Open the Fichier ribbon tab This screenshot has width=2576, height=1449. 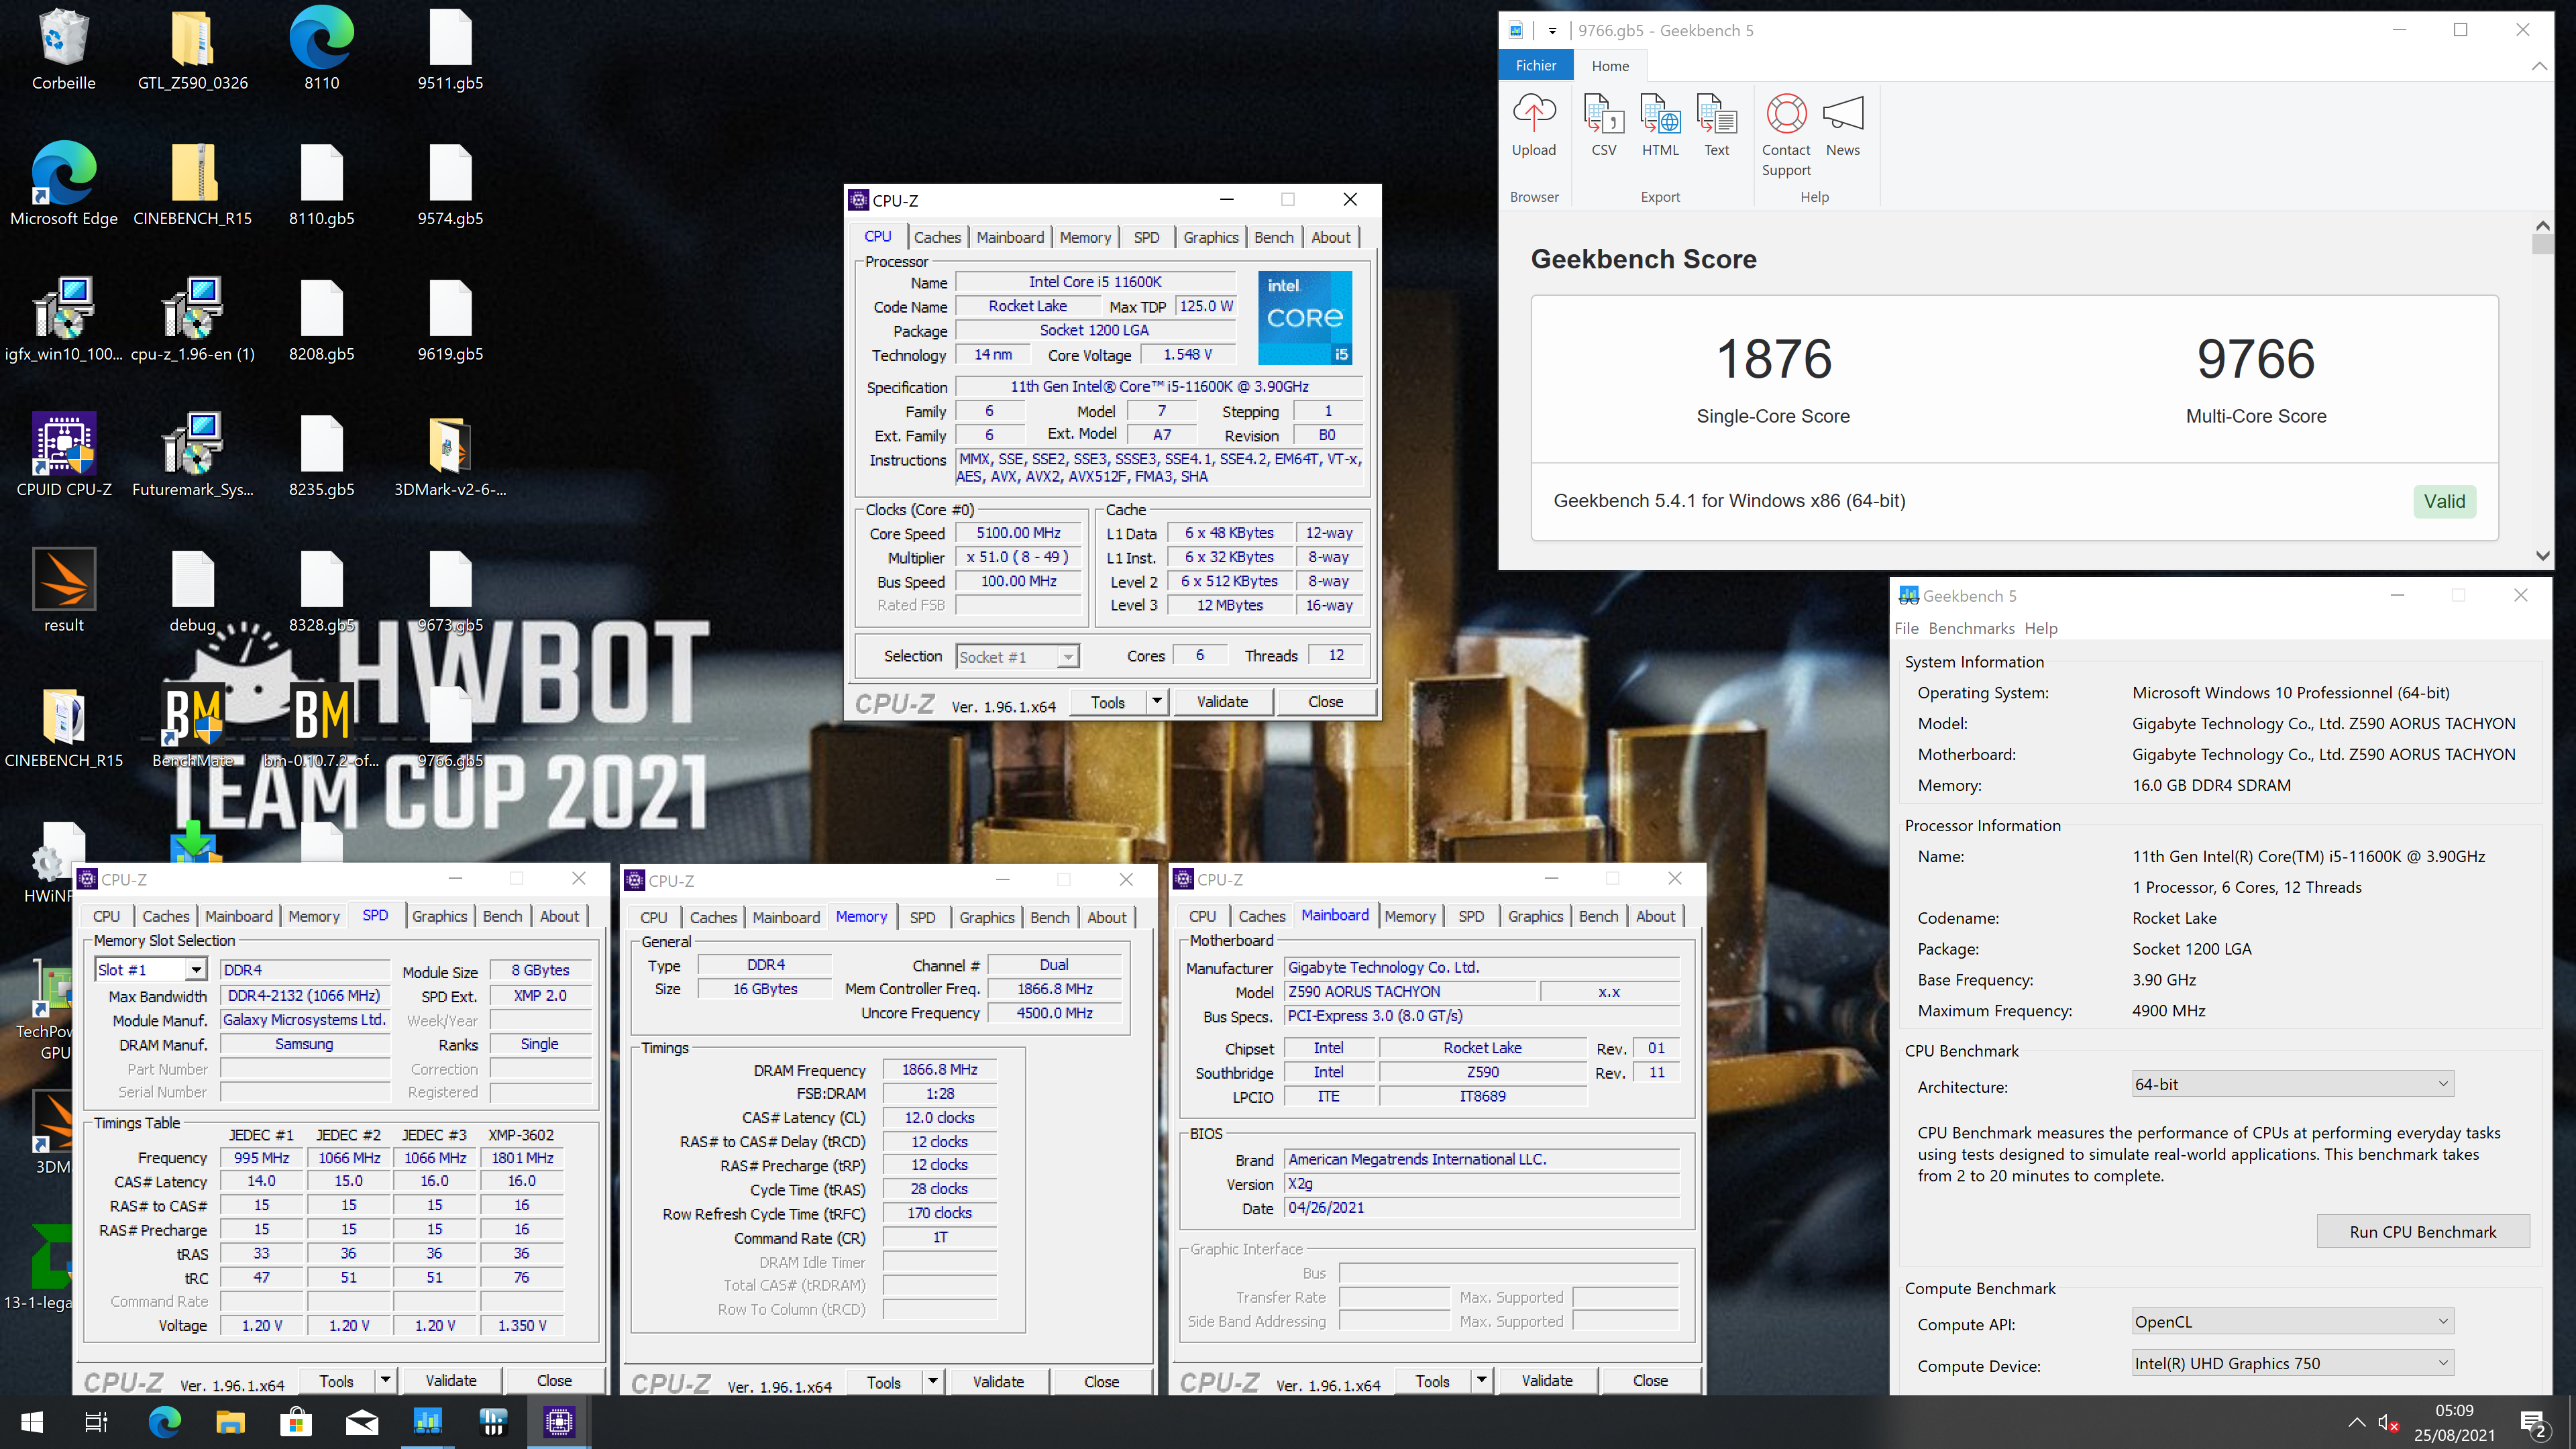1535,65
